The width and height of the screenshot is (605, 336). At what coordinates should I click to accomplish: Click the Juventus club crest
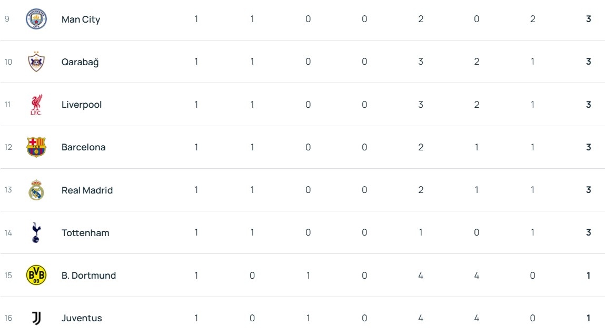coord(36,318)
